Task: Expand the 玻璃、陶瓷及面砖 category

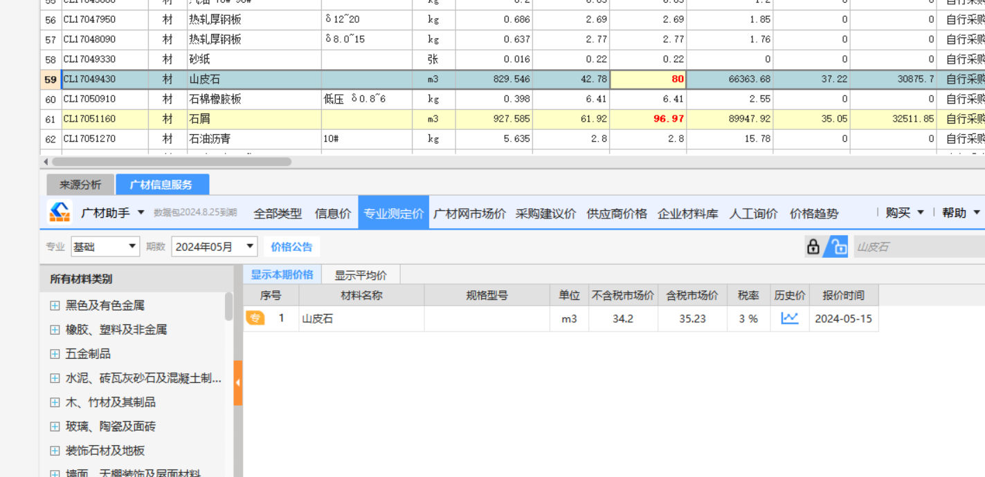Action: pos(55,427)
